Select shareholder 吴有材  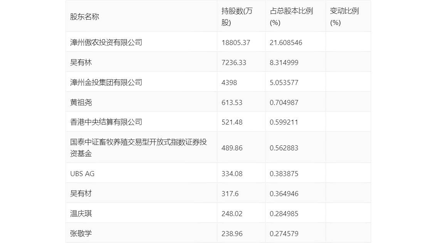pyautogui.click(x=81, y=193)
